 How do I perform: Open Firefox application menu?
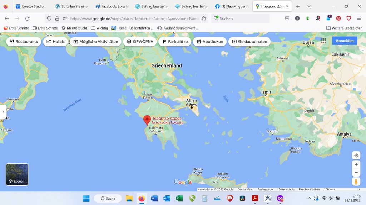[359, 19]
